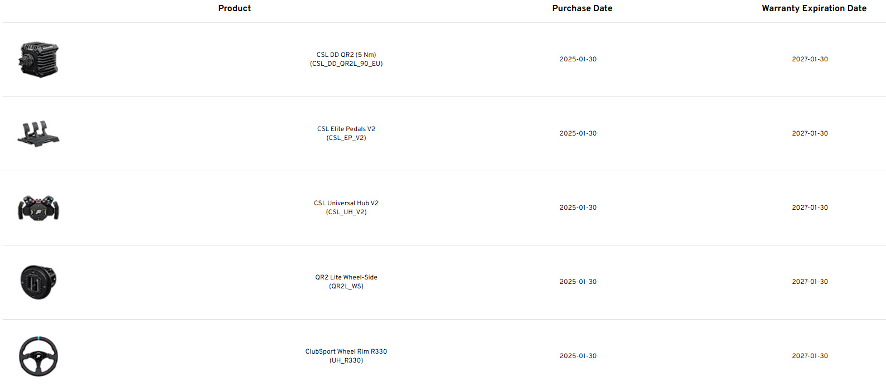Click the ClubSport Wheel Rim R330 purchase date
886x386 pixels.
coord(578,356)
